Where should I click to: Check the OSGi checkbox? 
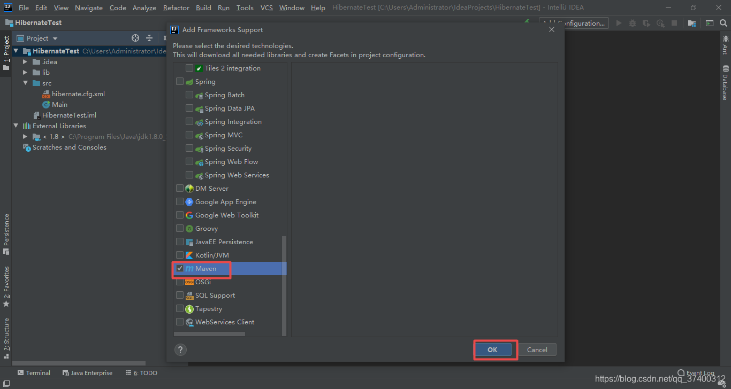pos(180,282)
